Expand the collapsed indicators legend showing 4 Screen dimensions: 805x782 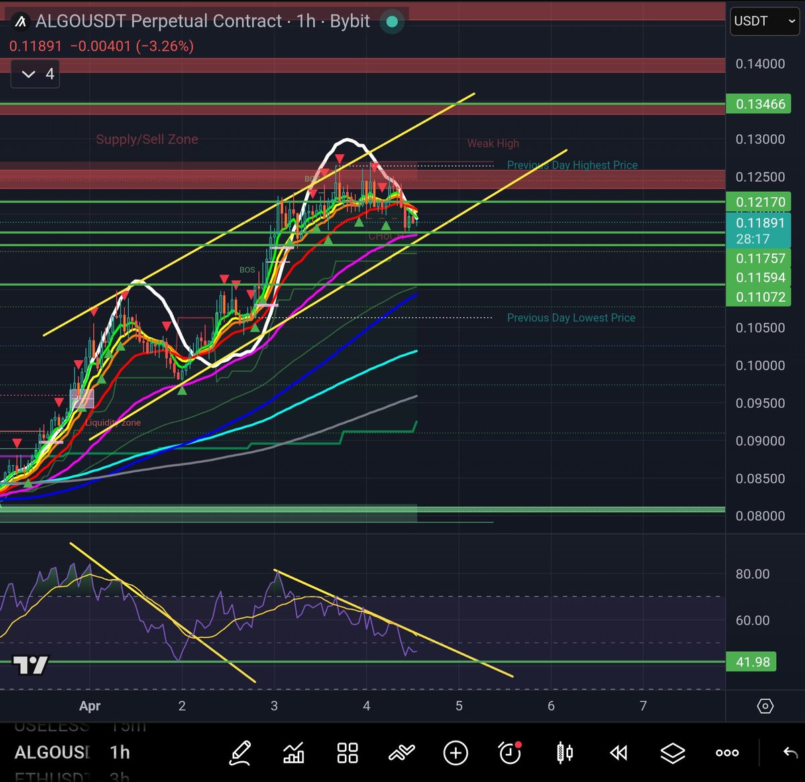[x=36, y=74]
